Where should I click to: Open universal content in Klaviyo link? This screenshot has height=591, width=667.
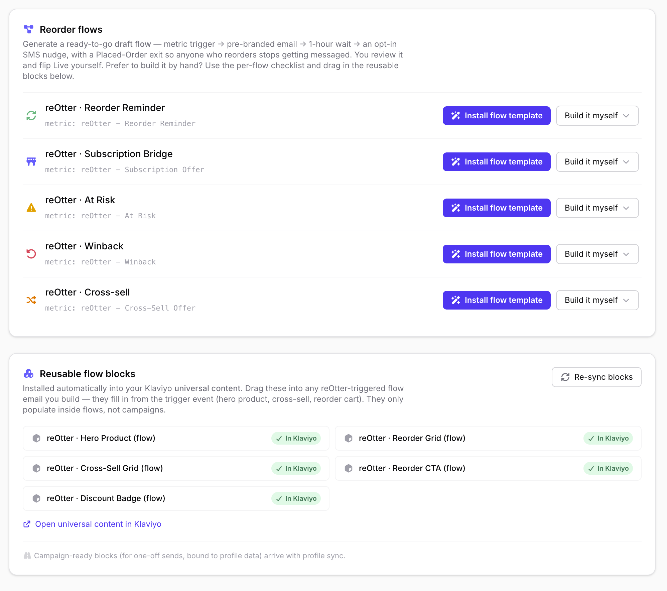coord(92,524)
